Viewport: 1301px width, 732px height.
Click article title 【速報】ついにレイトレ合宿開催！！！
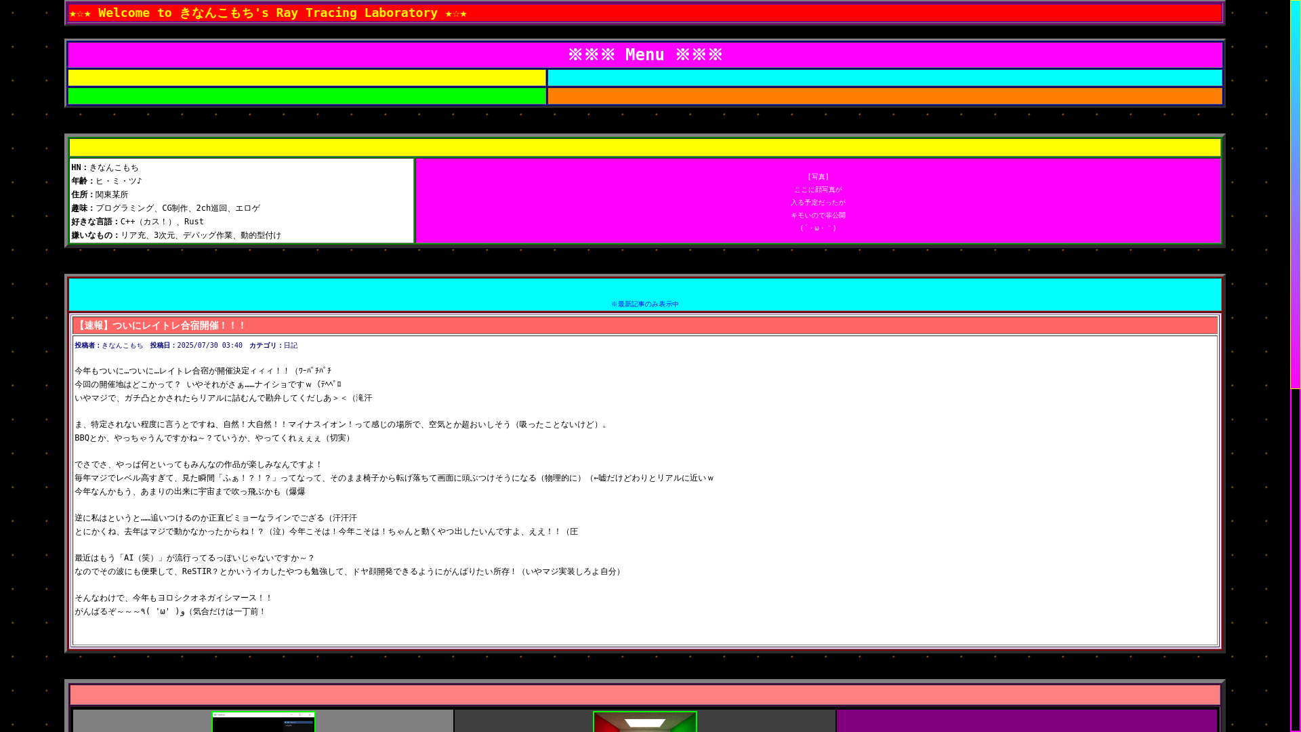point(161,326)
